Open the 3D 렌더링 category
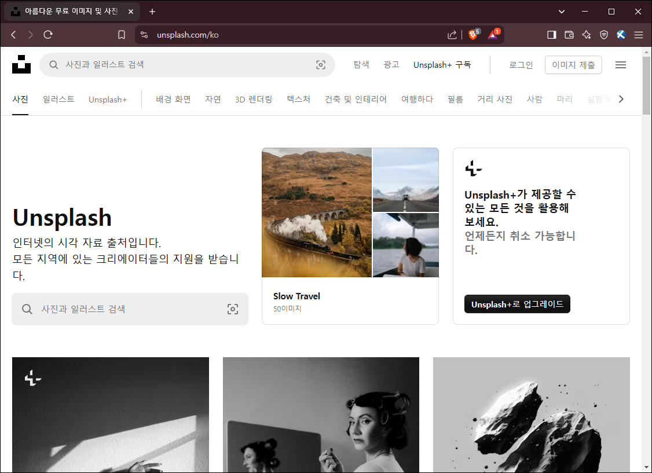This screenshot has height=473, width=652. click(x=254, y=100)
